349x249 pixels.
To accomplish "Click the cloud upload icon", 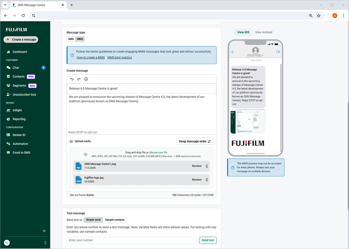I will pos(85,154).
